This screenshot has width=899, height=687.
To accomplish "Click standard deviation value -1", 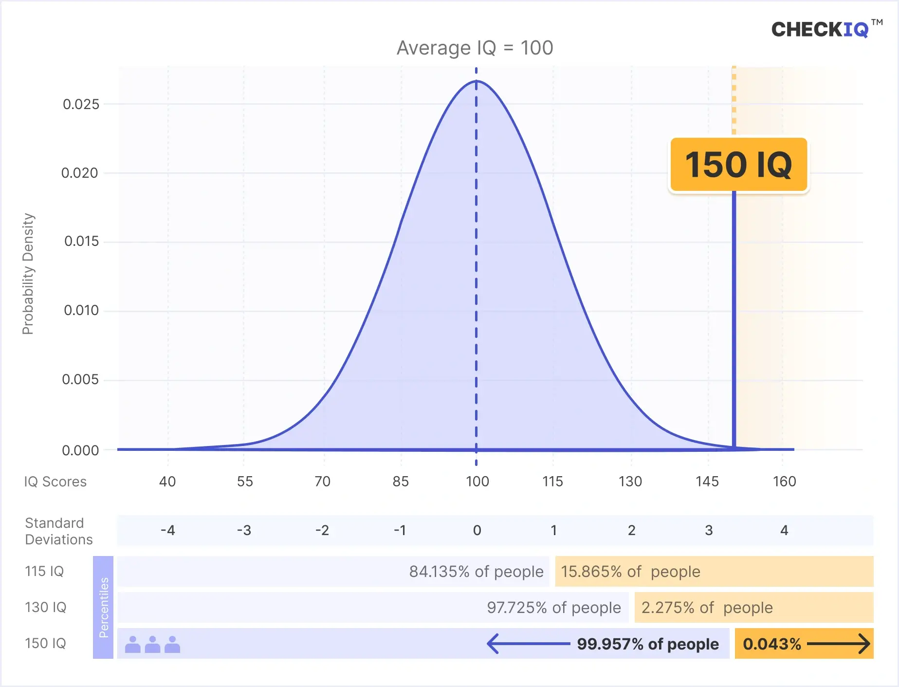I will tap(400, 530).
